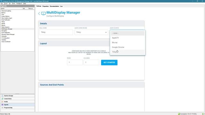Open the Tools menu
Image resolution: width=205 pixels, height=115 pixels.
pyautogui.click(x=13, y=4)
